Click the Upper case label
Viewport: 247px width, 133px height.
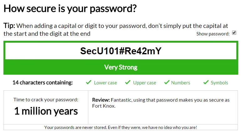click(145, 83)
